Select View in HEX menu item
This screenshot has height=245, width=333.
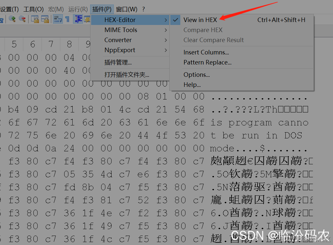pyautogui.click(x=242, y=20)
